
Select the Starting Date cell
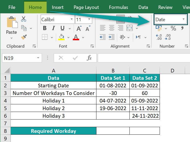[53, 86]
